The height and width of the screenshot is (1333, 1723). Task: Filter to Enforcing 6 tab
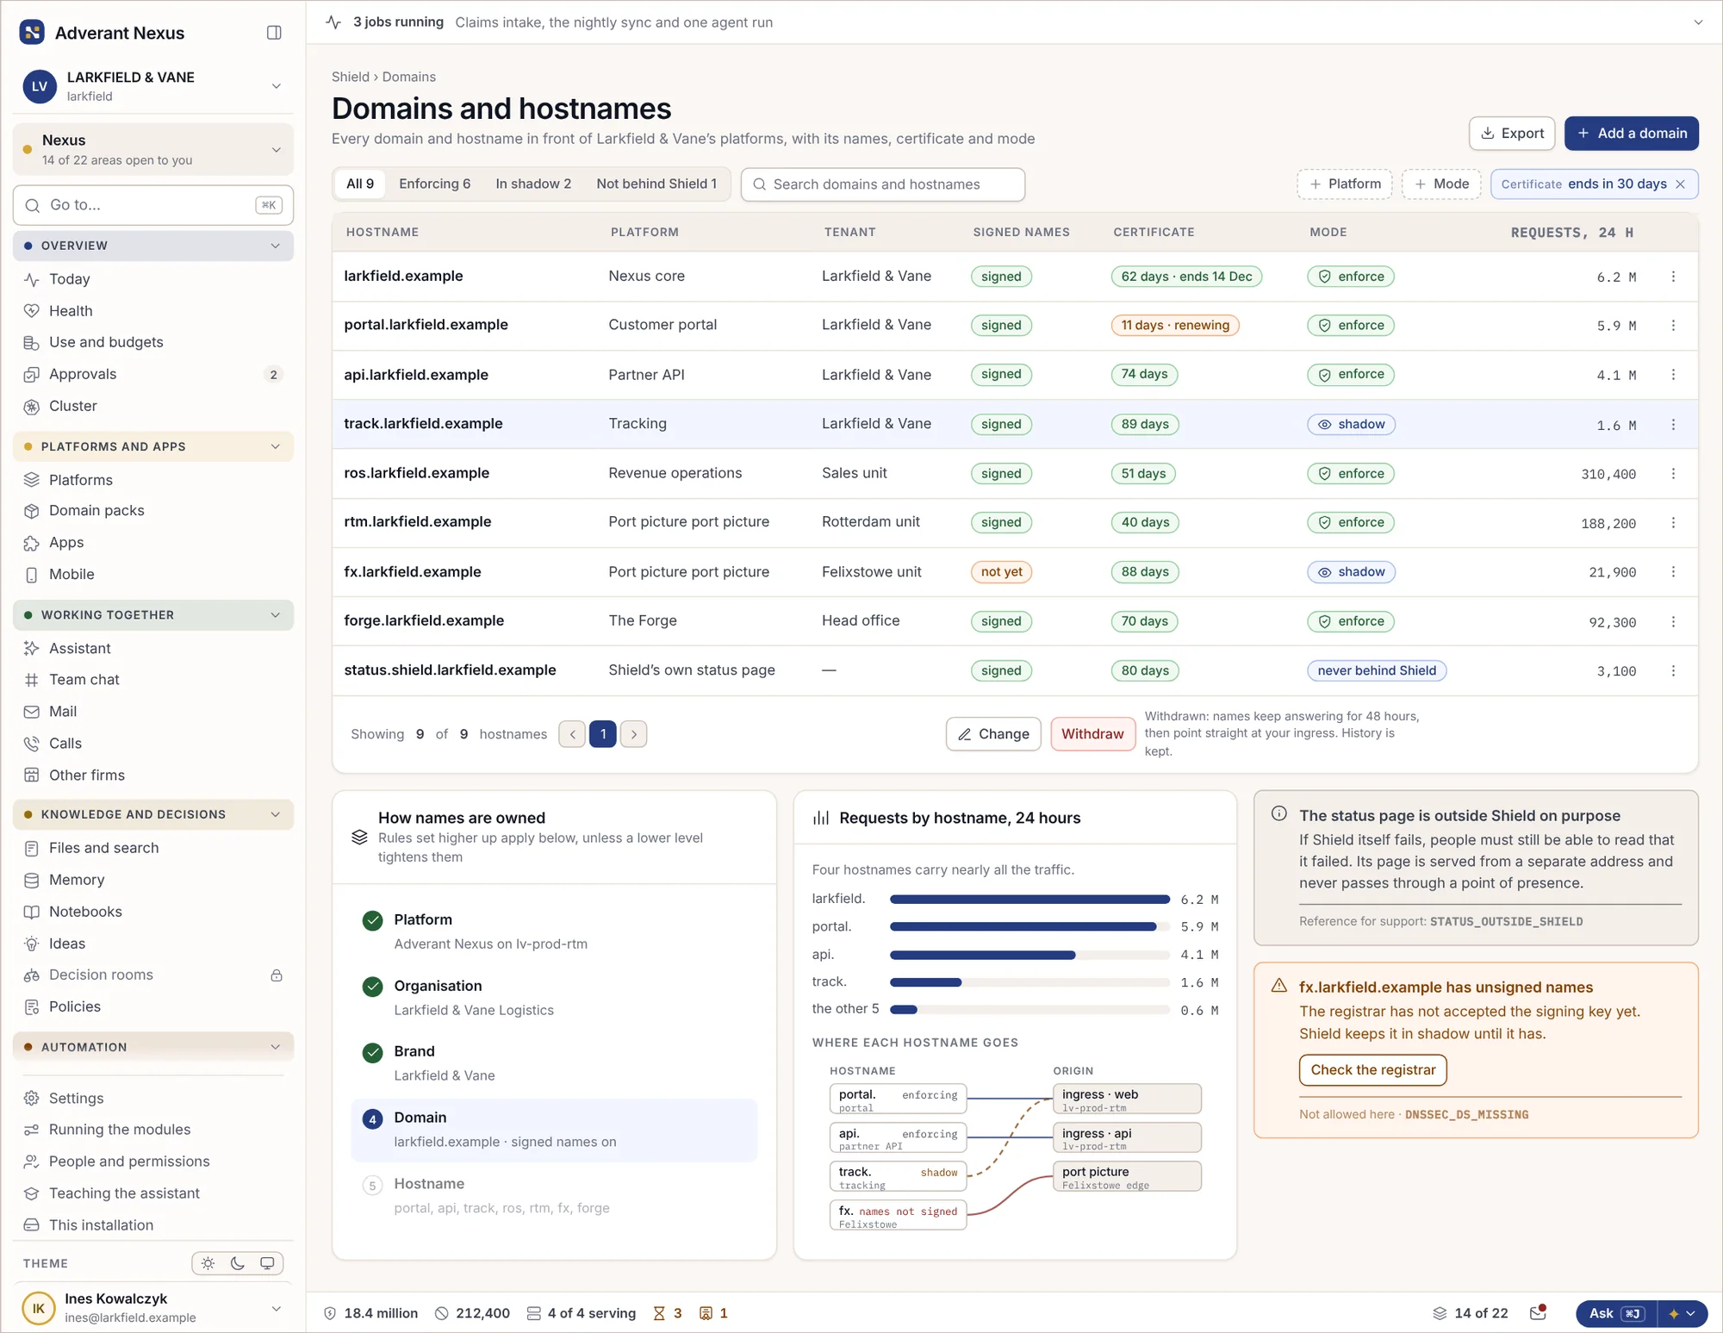(435, 184)
